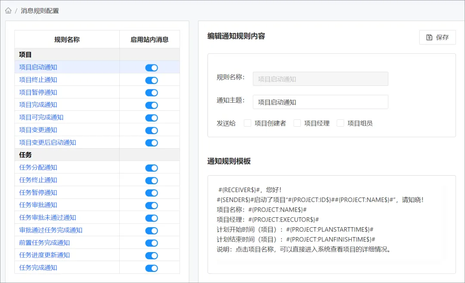Click the template 说明 line

pos(304,249)
